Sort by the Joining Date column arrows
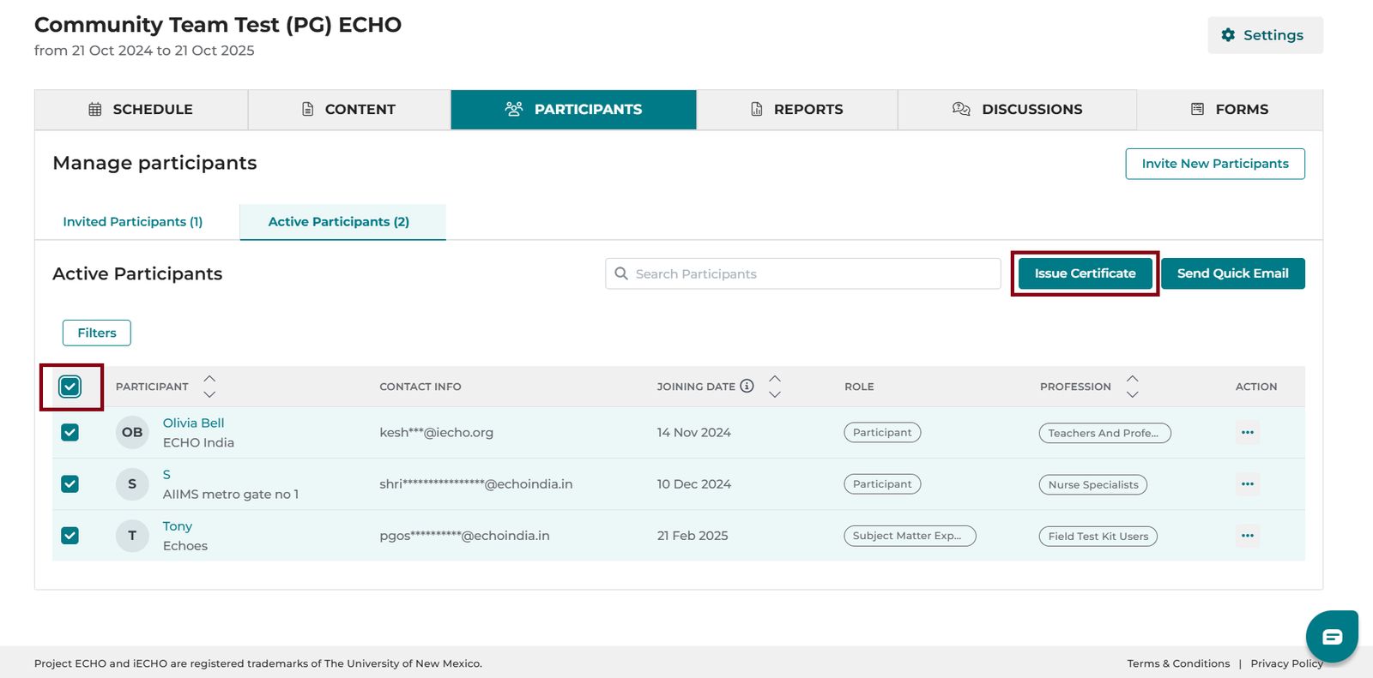The image size is (1373, 678). [775, 387]
